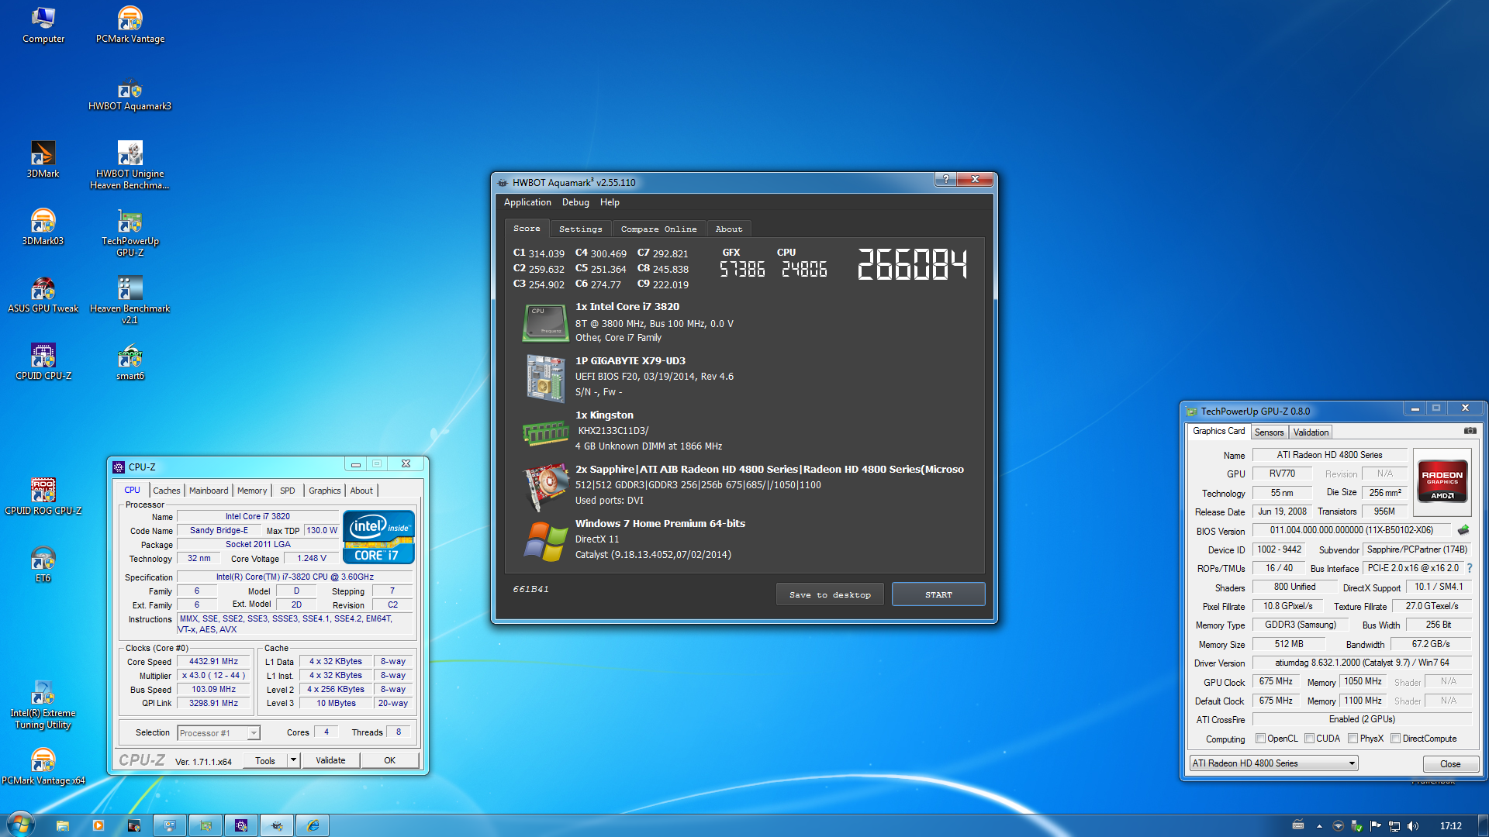Click the Aquamark help question-mark title button
Screen dimensions: 1489x837
[945, 179]
